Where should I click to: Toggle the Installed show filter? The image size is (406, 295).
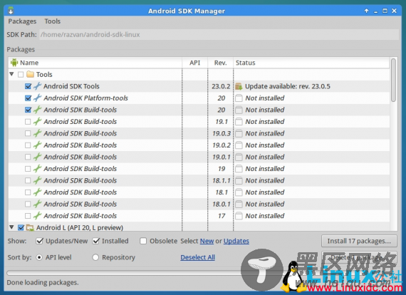click(x=96, y=241)
